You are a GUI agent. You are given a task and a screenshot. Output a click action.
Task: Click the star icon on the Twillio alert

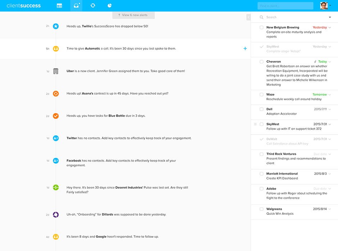56,26
